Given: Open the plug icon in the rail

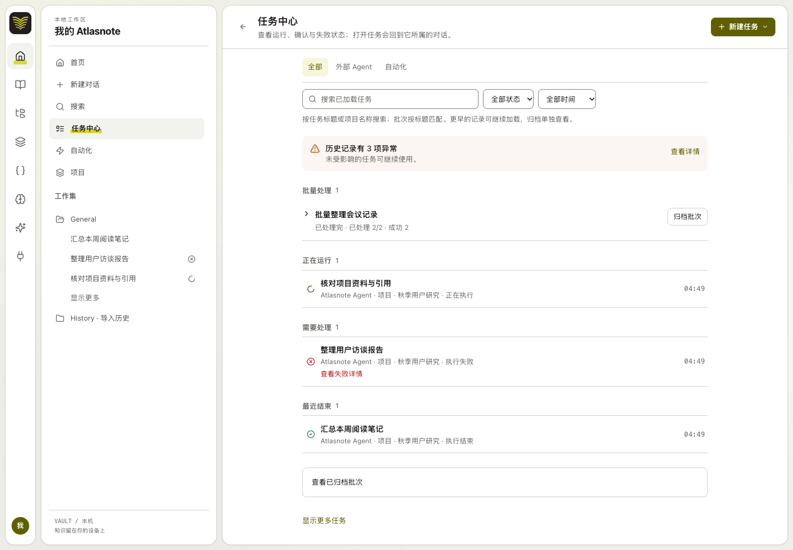Looking at the screenshot, I should tap(20, 256).
